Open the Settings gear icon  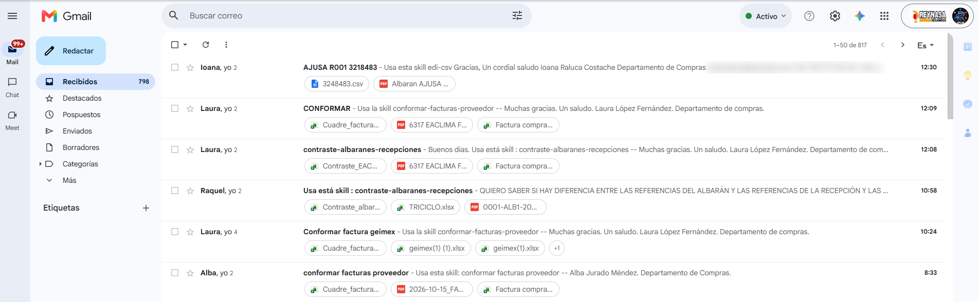point(835,16)
